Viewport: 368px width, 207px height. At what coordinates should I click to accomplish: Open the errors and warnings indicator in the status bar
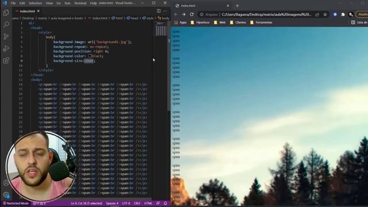tap(39, 203)
